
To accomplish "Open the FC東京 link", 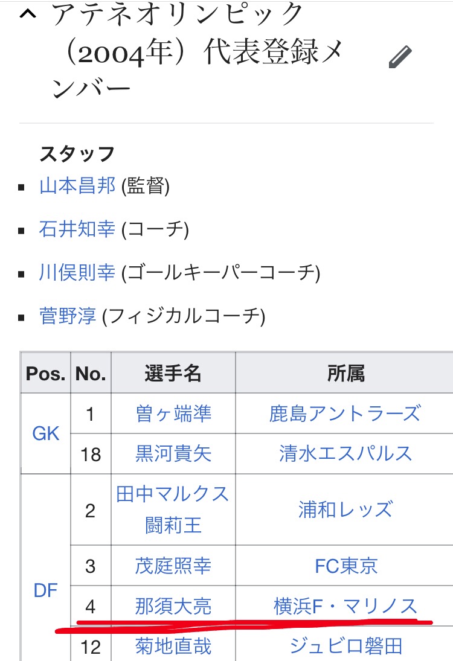I will coord(346,566).
